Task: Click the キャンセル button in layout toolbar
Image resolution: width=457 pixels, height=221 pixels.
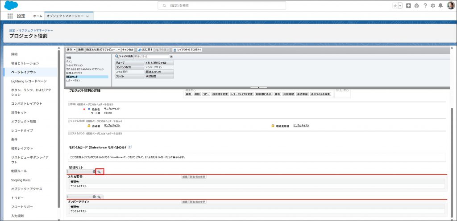Action: coord(128,49)
